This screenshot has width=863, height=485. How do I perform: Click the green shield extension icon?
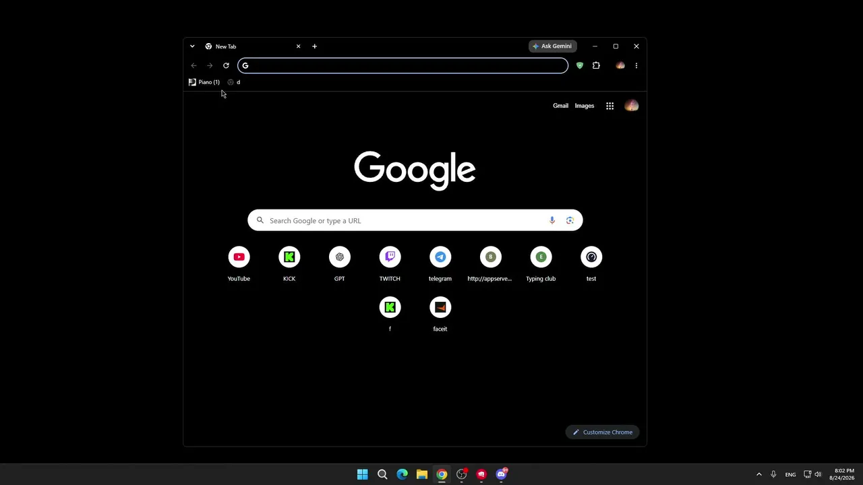579,65
